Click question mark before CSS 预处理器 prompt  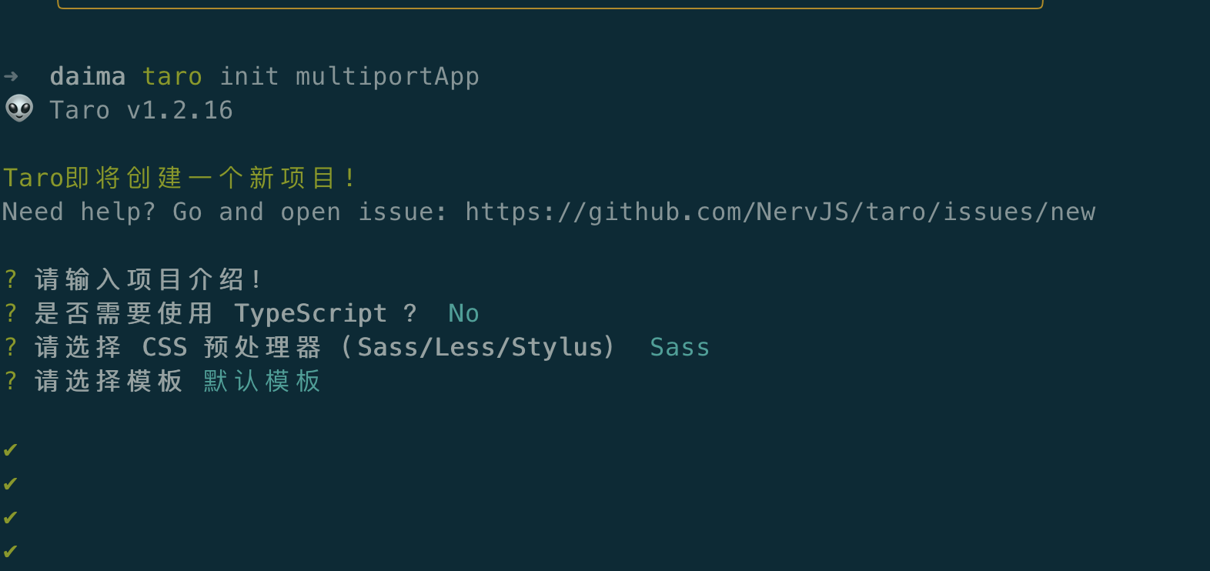tap(10, 347)
